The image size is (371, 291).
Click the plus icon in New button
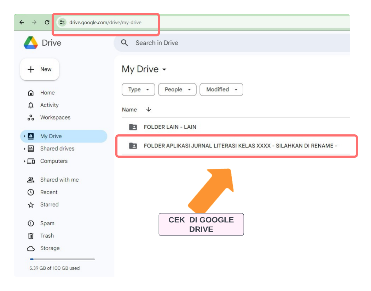31,70
